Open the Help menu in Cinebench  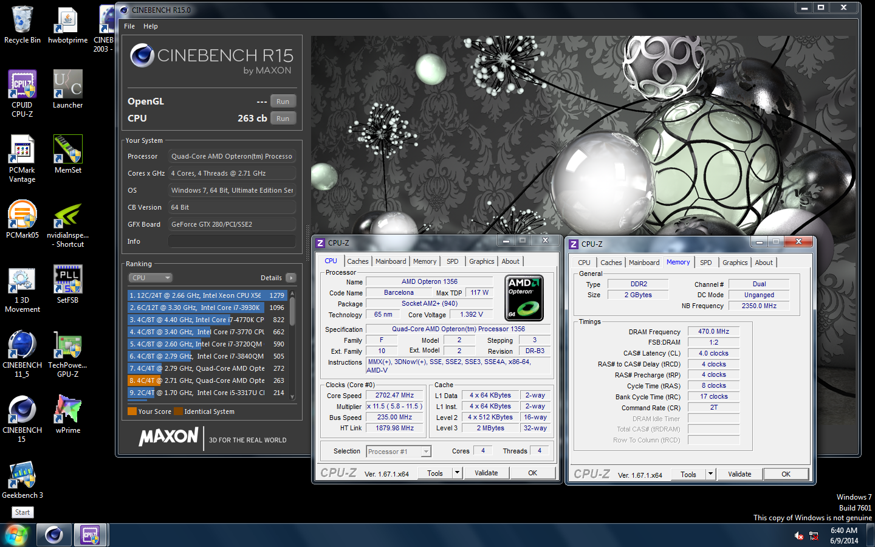151,26
